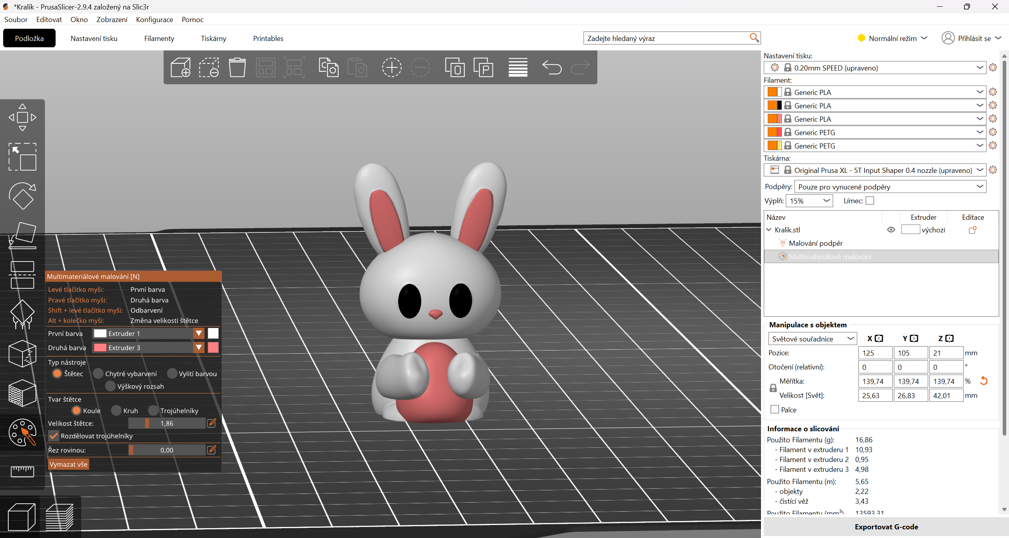Image resolution: width=1009 pixels, height=538 pixels.
Task: Click the Velikost štětce brush size slider
Action: (x=166, y=423)
